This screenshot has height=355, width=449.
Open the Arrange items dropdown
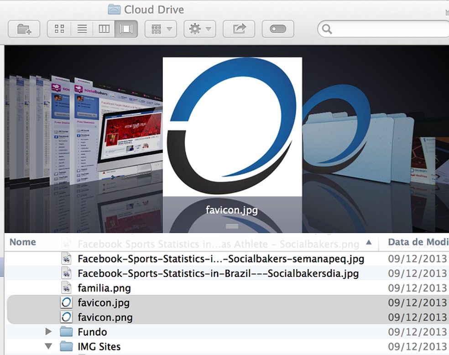coord(161,29)
